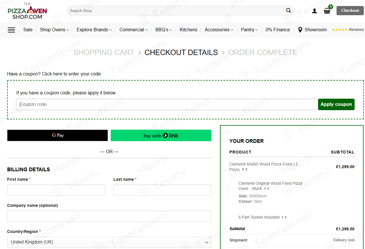Expand the Shop Ovens menu
Screen dimensions: 365x249
(54, 30)
